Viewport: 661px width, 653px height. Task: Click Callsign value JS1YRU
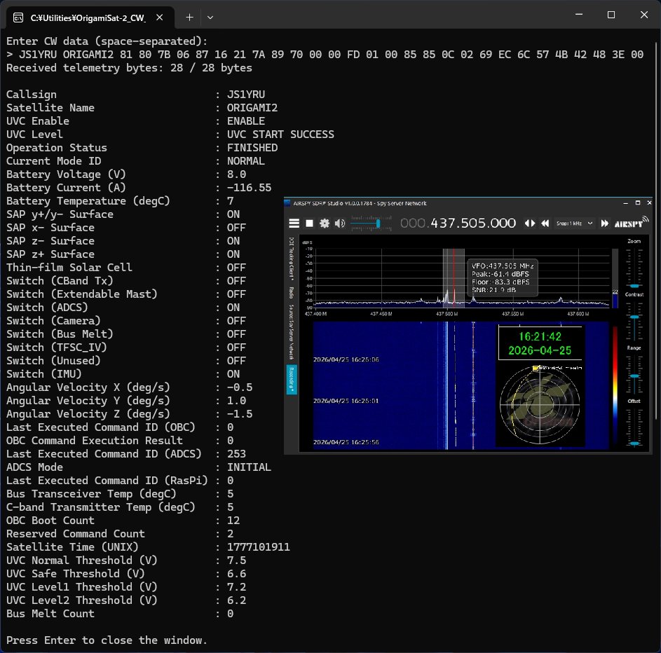[246, 95]
